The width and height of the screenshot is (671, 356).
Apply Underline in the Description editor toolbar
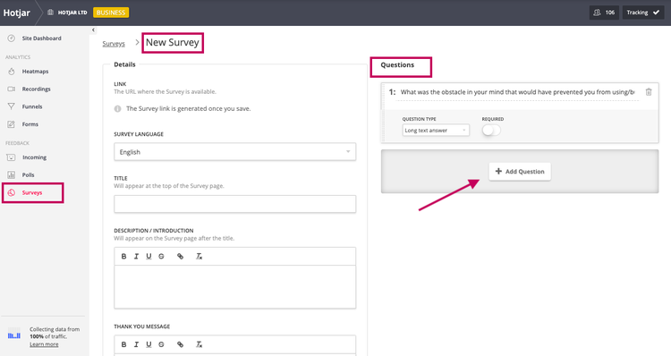(x=149, y=257)
